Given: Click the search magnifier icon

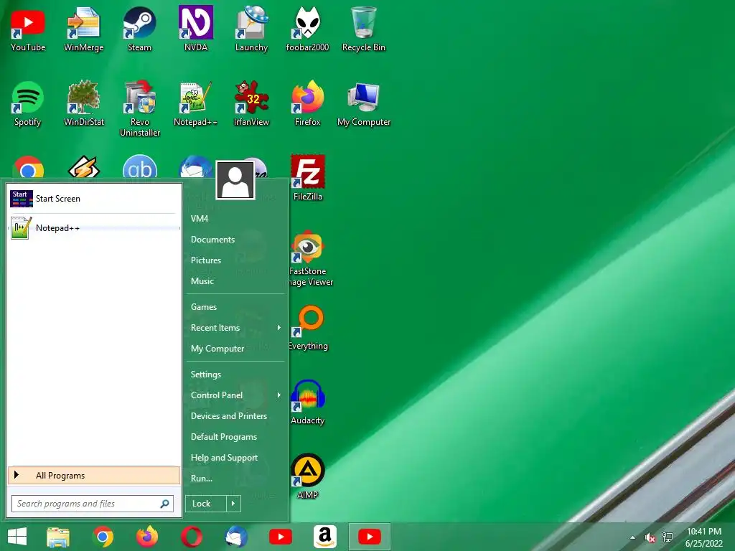Looking at the screenshot, I should click(x=164, y=504).
